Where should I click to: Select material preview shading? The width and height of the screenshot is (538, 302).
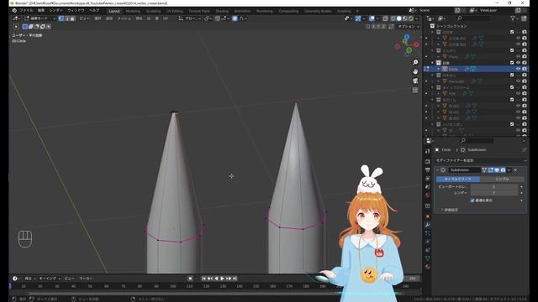[x=405, y=18]
